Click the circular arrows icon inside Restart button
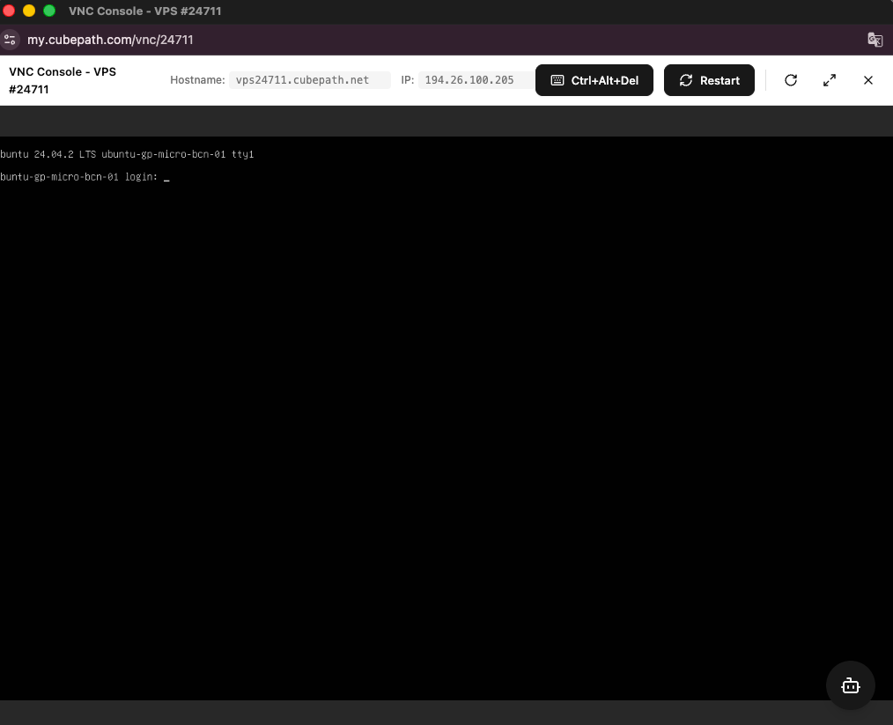The image size is (893, 725). [x=685, y=80]
